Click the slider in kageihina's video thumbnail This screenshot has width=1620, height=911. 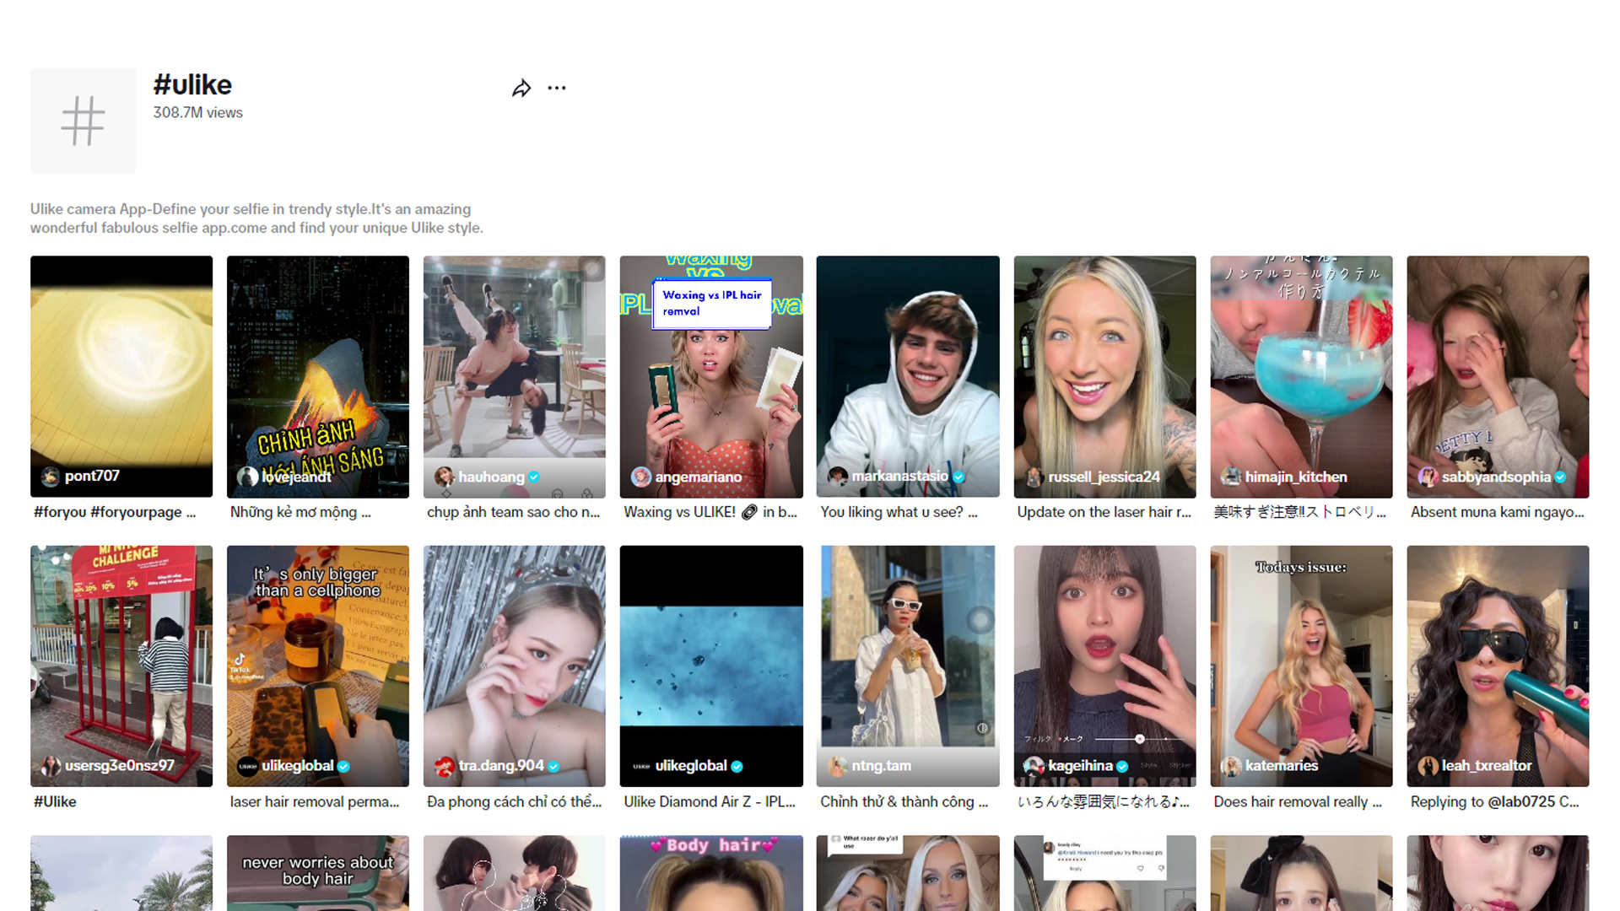tap(1139, 739)
